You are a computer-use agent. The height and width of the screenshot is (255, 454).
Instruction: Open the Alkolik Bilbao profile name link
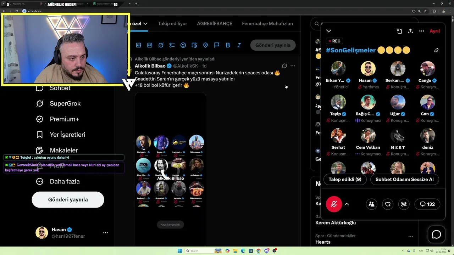click(x=150, y=66)
